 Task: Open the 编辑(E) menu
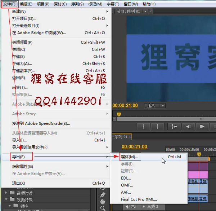(x=26, y=4)
